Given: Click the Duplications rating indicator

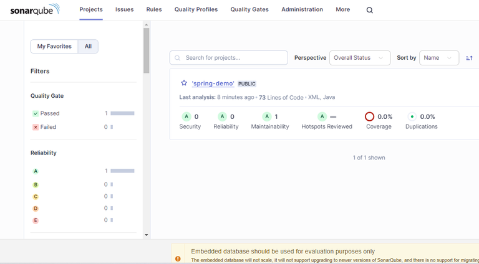Looking at the screenshot, I should pyautogui.click(x=412, y=116).
